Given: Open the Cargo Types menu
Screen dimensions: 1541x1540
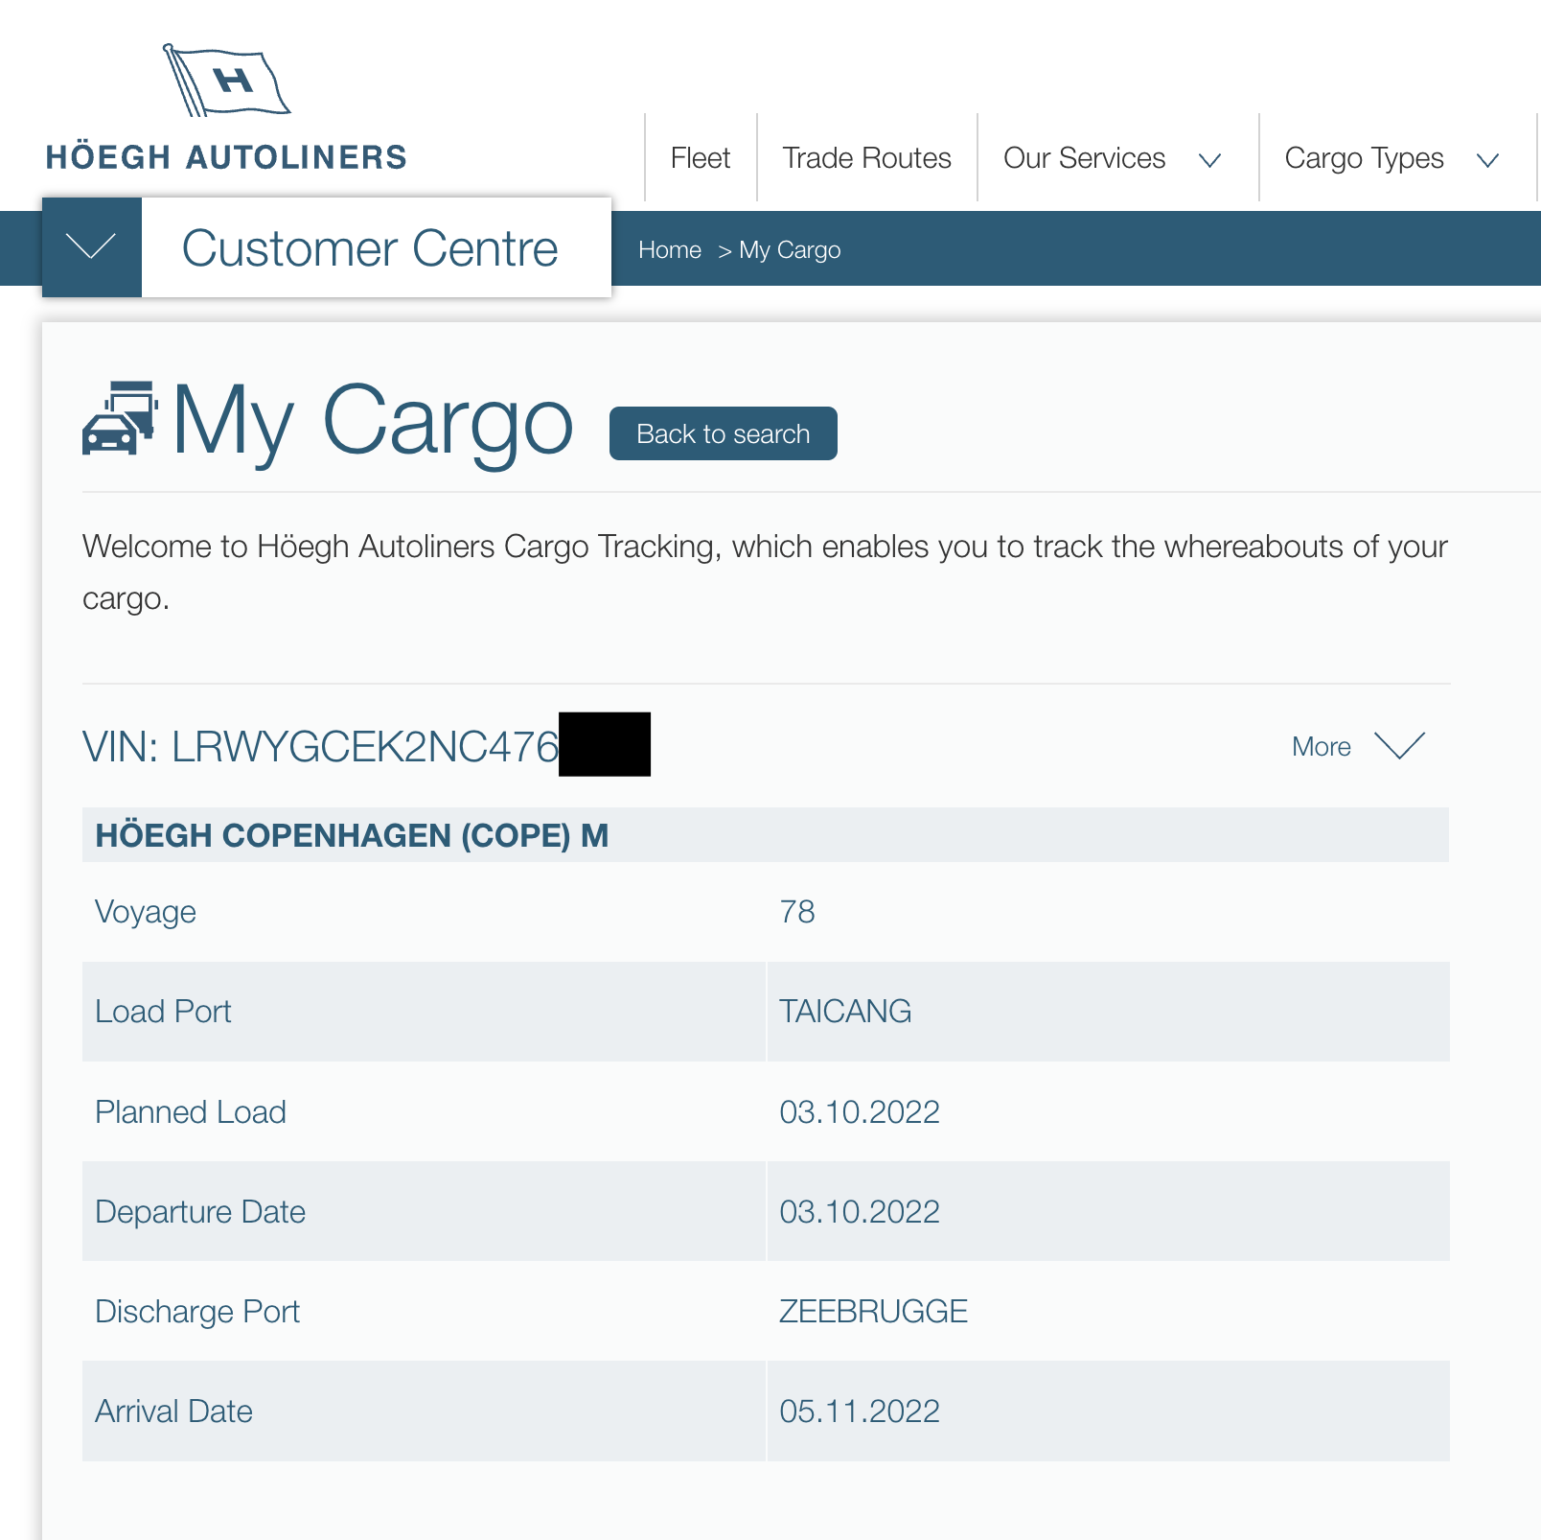Looking at the screenshot, I should pyautogui.click(x=1364, y=158).
